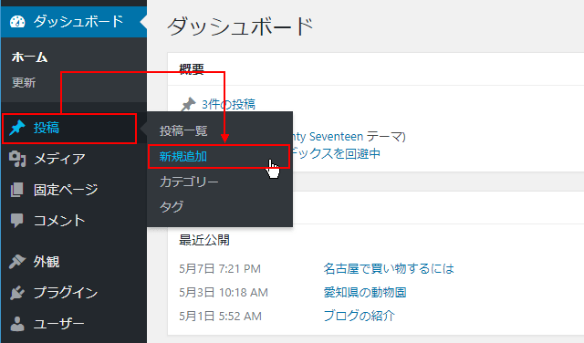The width and height of the screenshot is (584, 343).
Task: Open post 名古屋で買い物するには
Action: (x=389, y=268)
